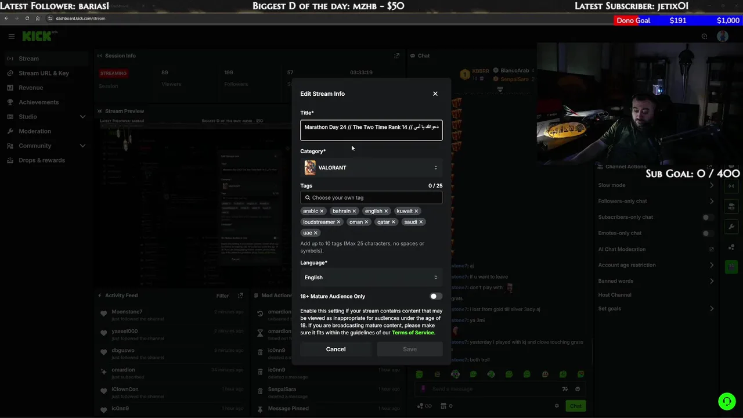Click the chat points infinity icon

click(x=424, y=406)
